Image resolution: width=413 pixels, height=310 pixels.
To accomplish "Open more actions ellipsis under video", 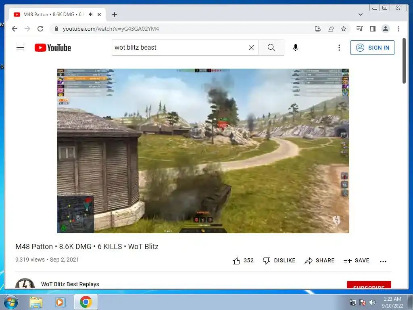I will click(383, 261).
